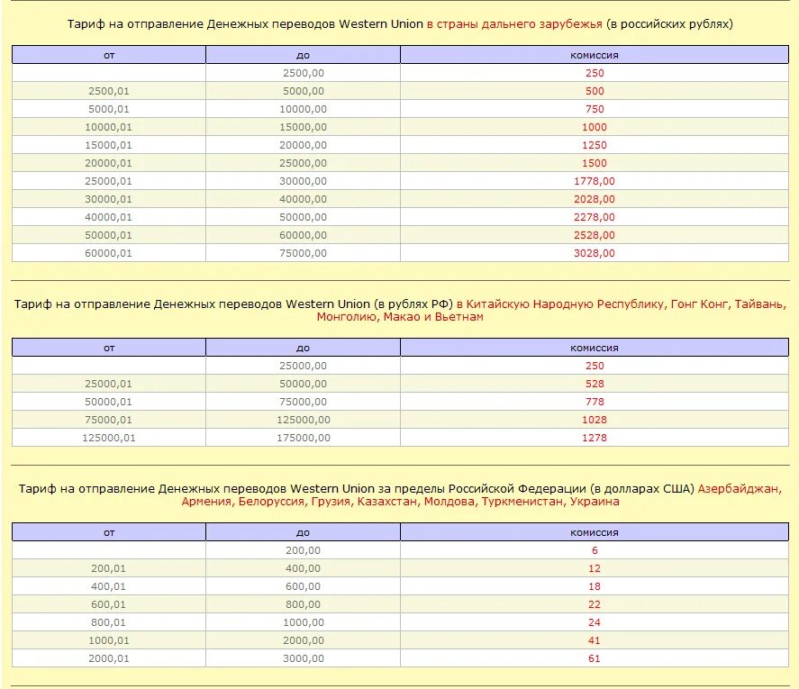Click the 800,01 from-amount cell
Screen dimensions: 799x689
click(108, 622)
